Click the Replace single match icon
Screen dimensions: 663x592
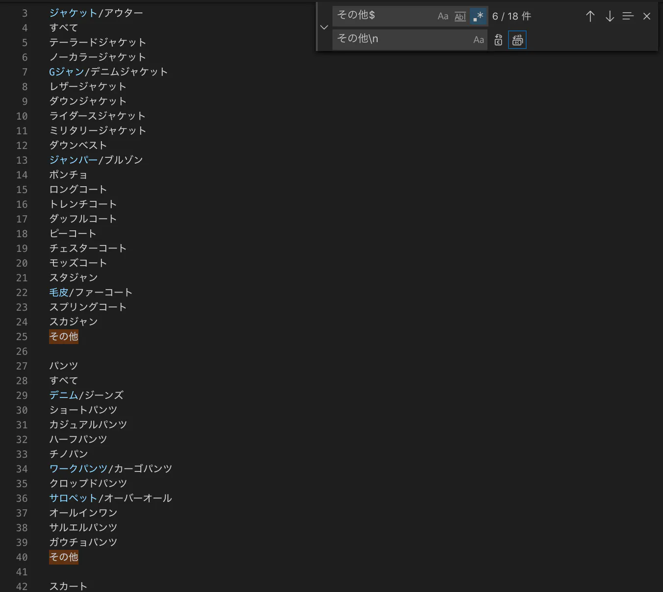[x=498, y=40]
